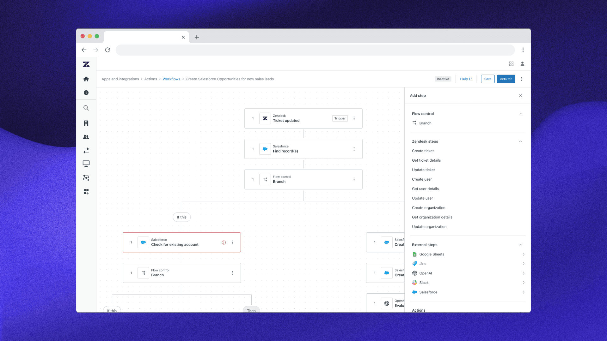Open the Apps and integrations sidebar icon
607x341 pixels.
[86, 192]
